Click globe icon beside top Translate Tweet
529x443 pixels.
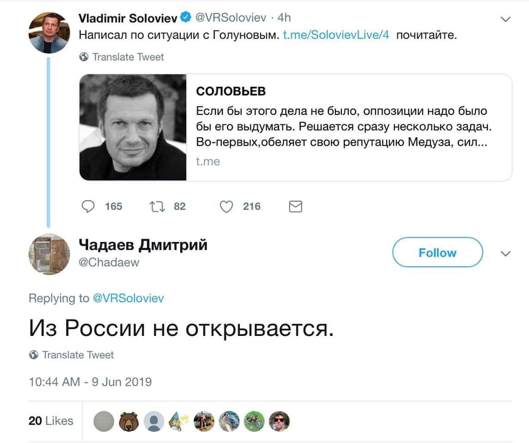84,57
